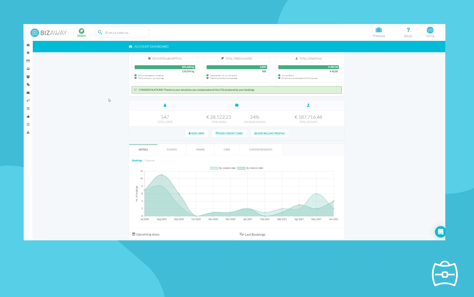The height and width of the screenshot is (297, 474).
Task: Click the Total Donations header icon
Action: [297, 59]
